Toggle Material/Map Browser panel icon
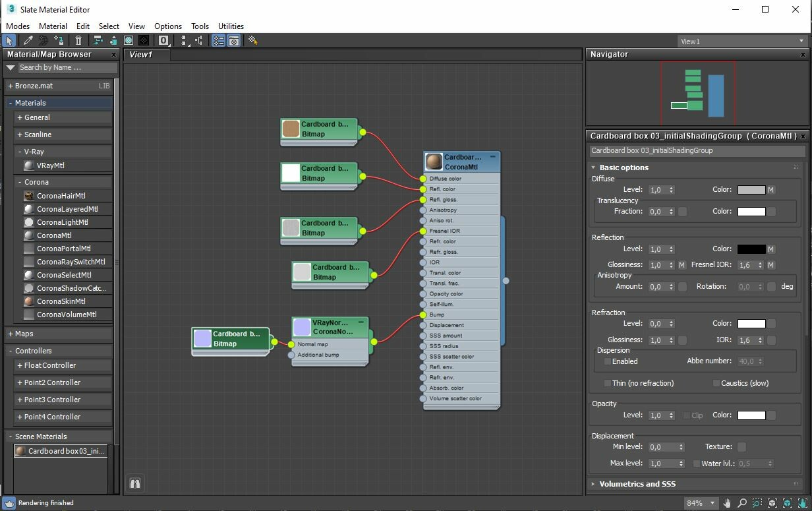 218,41
